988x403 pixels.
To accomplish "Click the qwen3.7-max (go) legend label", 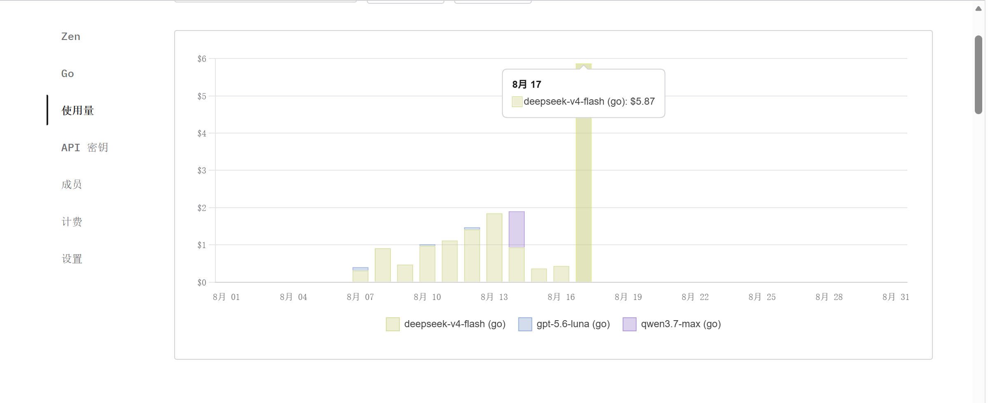I will [x=681, y=324].
